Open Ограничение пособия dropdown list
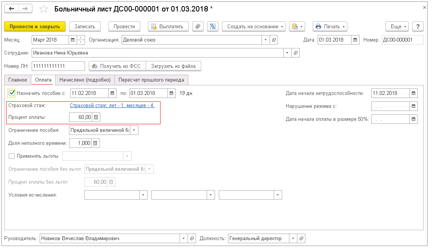Viewport: 432px width, 250px height. (x=134, y=130)
